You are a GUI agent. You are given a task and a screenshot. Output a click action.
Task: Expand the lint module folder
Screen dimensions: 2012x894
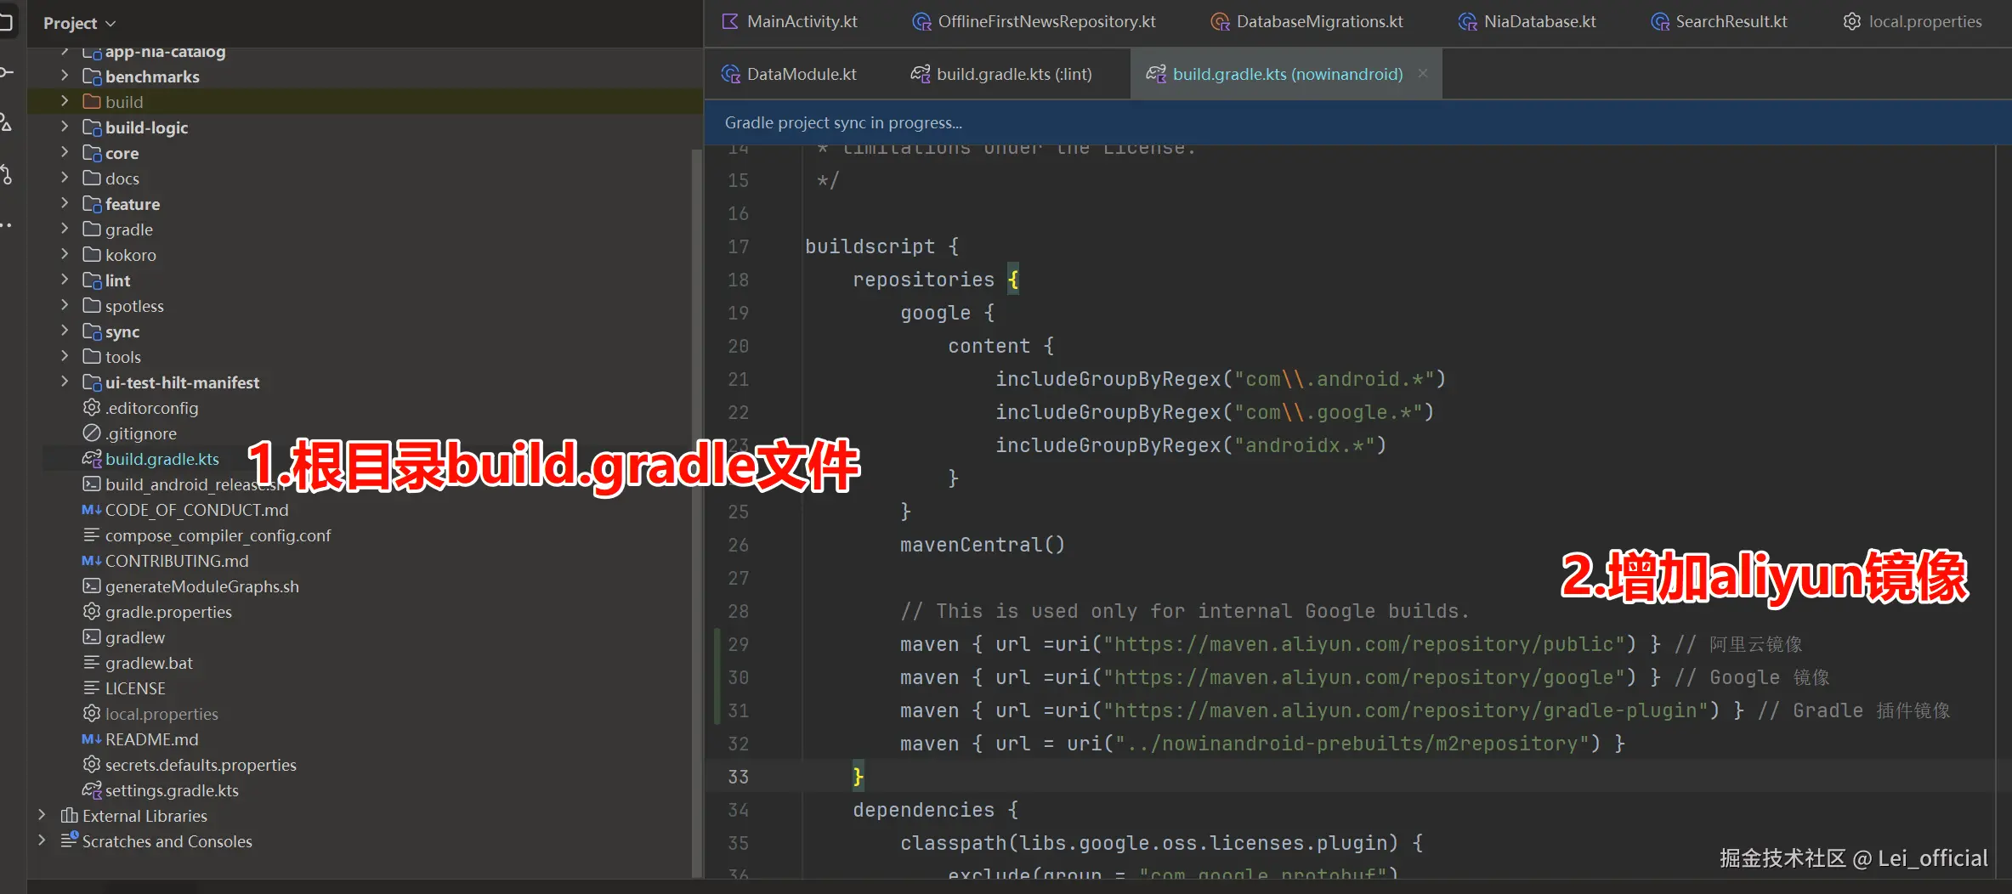tap(65, 280)
